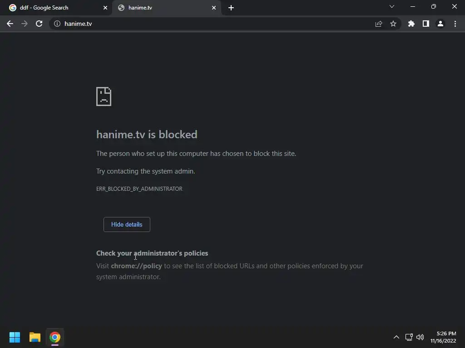Image resolution: width=465 pixels, height=348 pixels.
Task: Click the Hide details button
Action: pos(127,224)
